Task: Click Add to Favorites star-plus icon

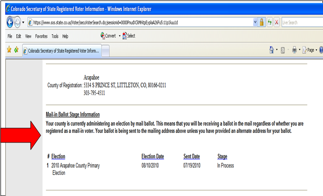Action: 16,50
